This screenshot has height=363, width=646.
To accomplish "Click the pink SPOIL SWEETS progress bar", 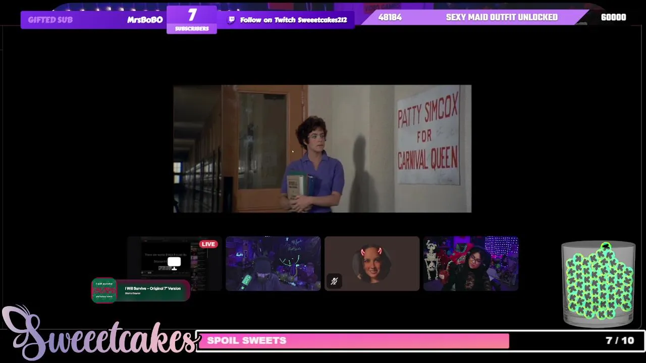I will 353,341.
